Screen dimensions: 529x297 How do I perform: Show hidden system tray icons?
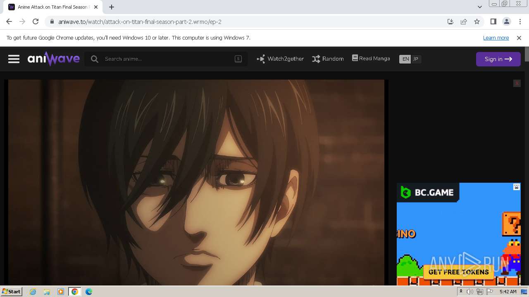[x=461, y=292]
